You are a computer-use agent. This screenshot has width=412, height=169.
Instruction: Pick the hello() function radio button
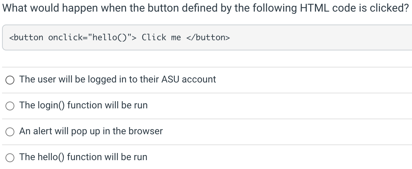click(x=10, y=158)
